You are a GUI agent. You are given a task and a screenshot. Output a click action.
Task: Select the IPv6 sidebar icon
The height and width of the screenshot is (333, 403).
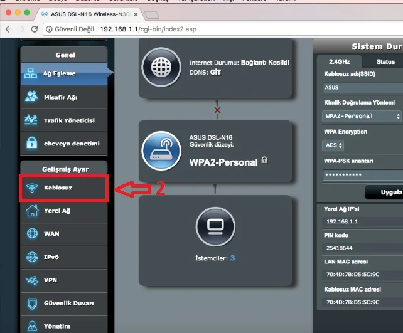click(31, 257)
